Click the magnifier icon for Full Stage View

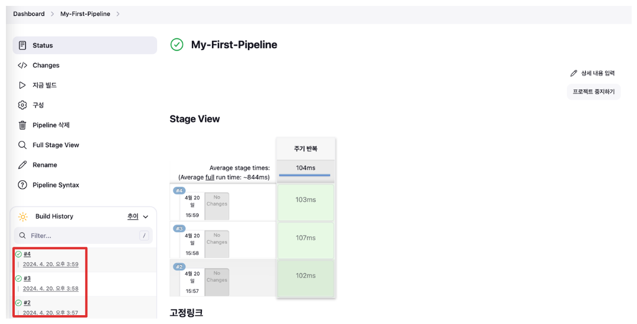[x=22, y=145]
